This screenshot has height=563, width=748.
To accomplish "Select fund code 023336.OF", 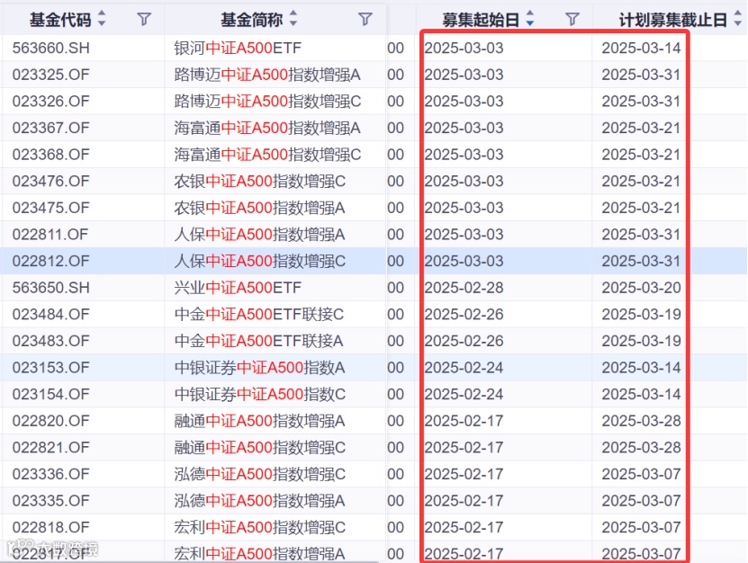I will coord(51,475).
